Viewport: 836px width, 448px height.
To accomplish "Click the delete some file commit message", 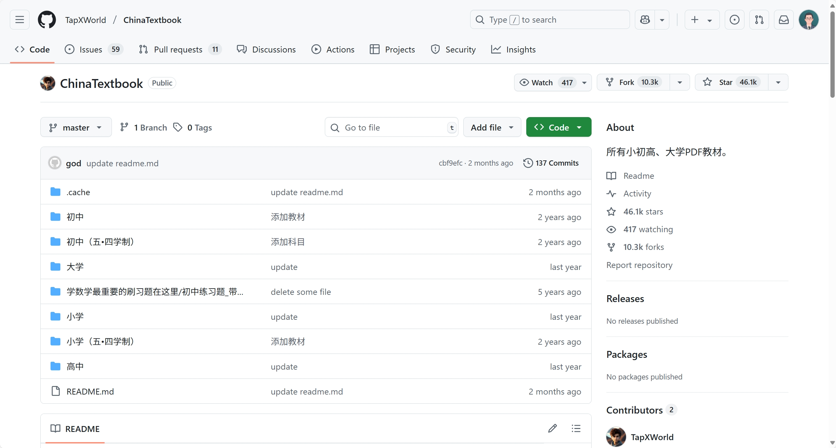I will (301, 292).
